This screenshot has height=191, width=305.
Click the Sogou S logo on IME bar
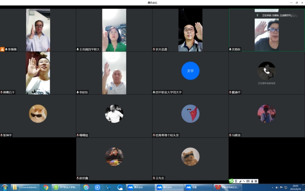[231, 181]
